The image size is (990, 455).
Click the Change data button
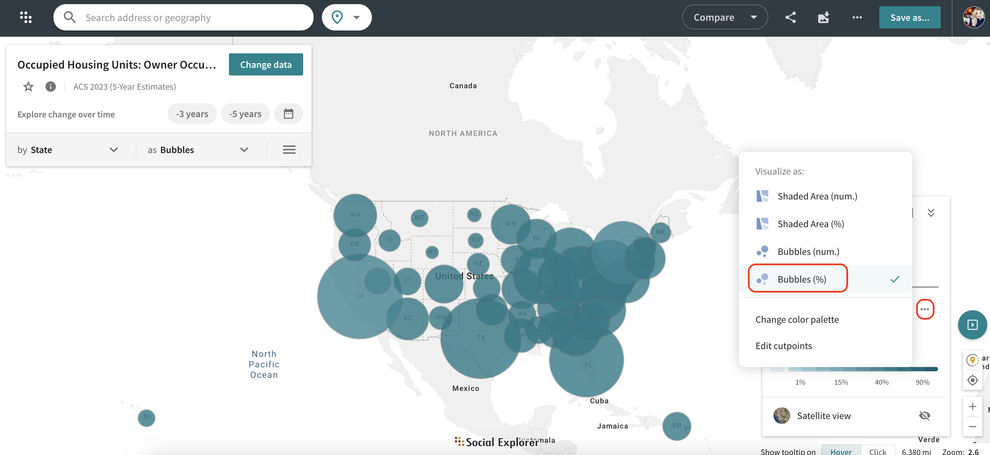click(x=266, y=64)
